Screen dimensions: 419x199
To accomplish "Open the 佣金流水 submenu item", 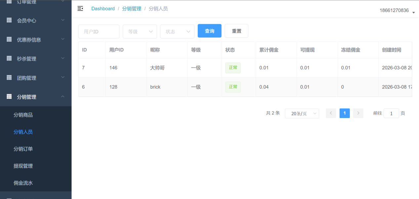I will 23,183.
